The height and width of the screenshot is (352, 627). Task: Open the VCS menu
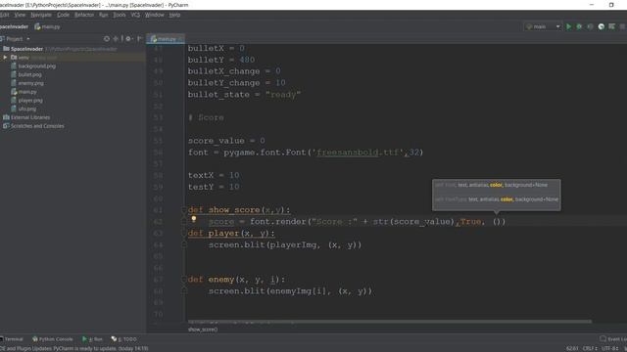(x=135, y=15)
